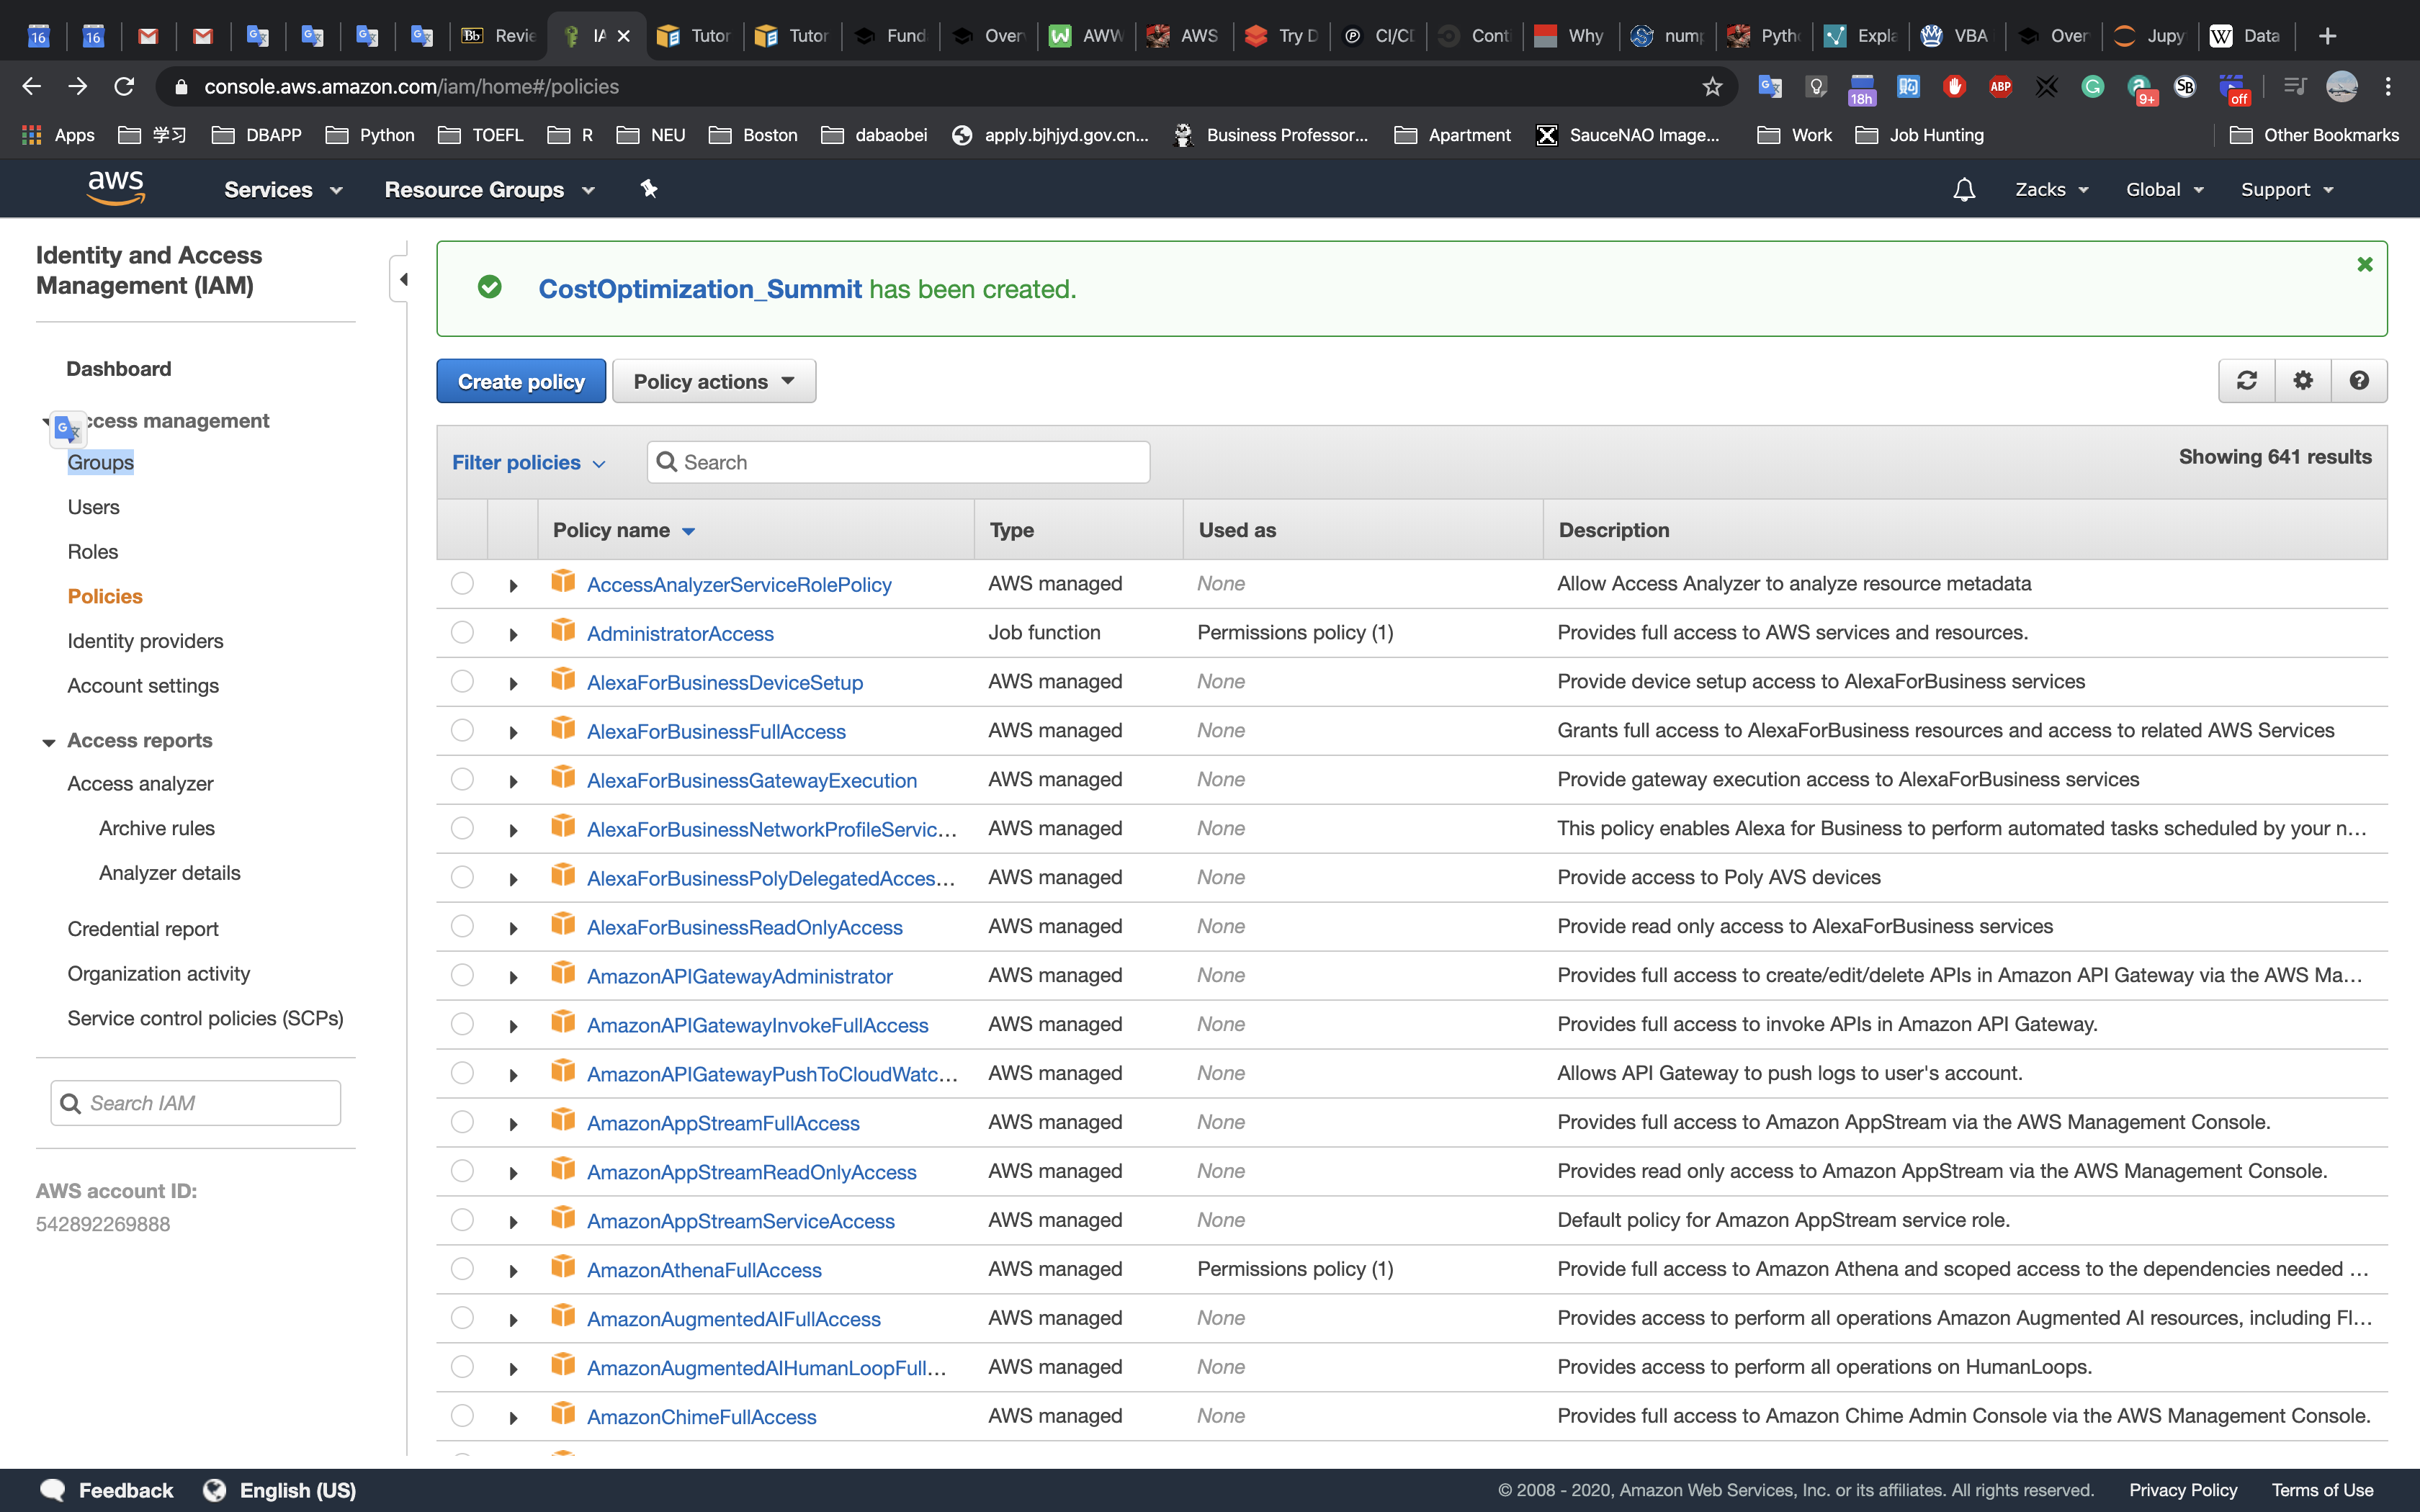Click the help question mark icon

coord(2359,381)
